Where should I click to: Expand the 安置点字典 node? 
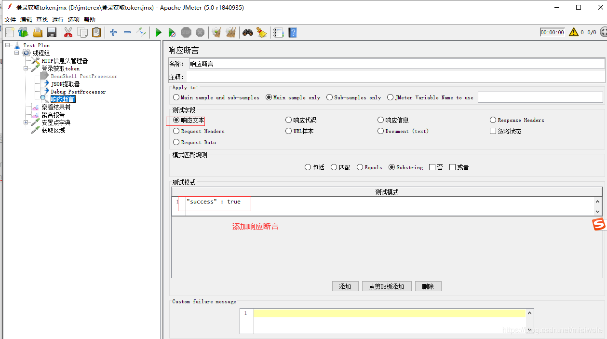pos(26,122)
